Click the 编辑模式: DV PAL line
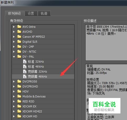127x120 pixels. (99, 69)
